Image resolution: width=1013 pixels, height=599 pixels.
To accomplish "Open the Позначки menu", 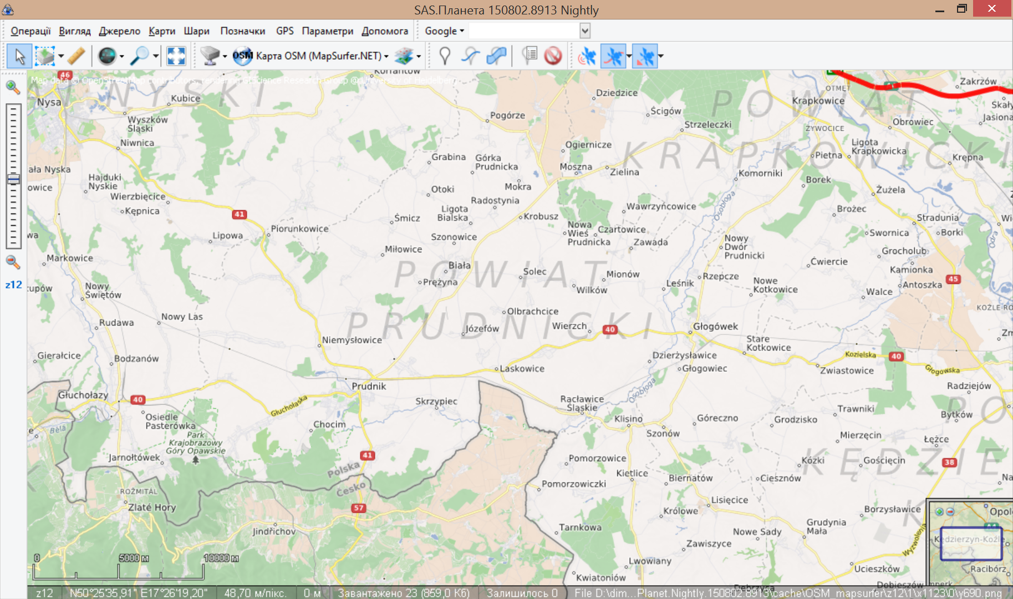I will [x=242, y=31].
